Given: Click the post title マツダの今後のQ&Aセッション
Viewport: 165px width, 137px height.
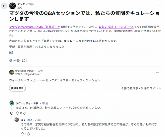Looking at the screenshot, I should tap(84, 16).
